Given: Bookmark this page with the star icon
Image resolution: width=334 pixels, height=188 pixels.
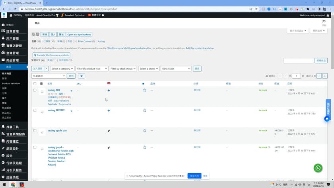Looking at the screenshot, I should pyautogui.click(x=256, y=9).
